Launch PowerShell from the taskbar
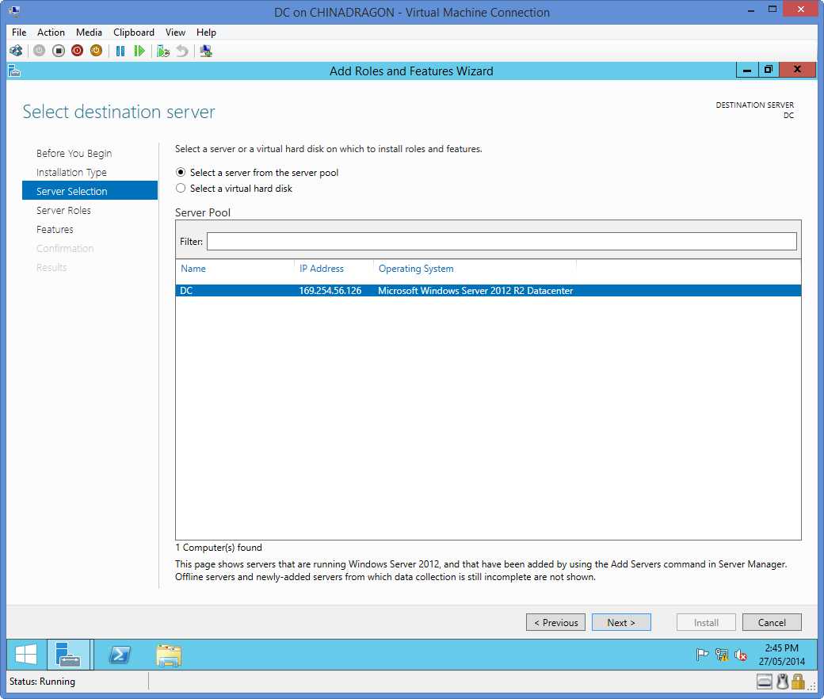 tap(120, 655)
